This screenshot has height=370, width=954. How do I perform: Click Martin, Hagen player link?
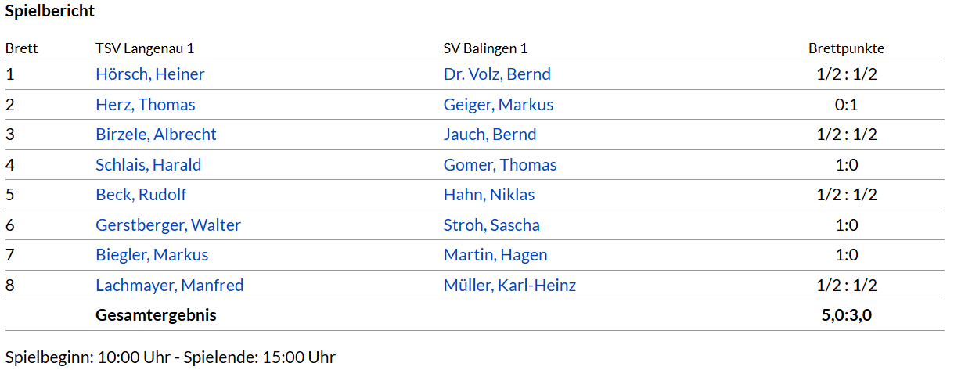pos(495,255)
